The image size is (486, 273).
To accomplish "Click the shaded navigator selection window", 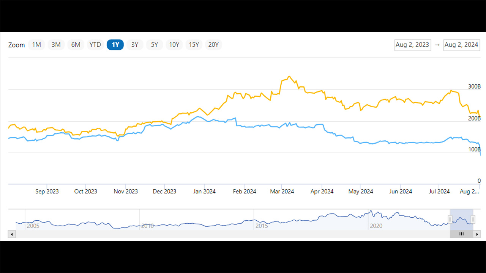I will [462, 220].
